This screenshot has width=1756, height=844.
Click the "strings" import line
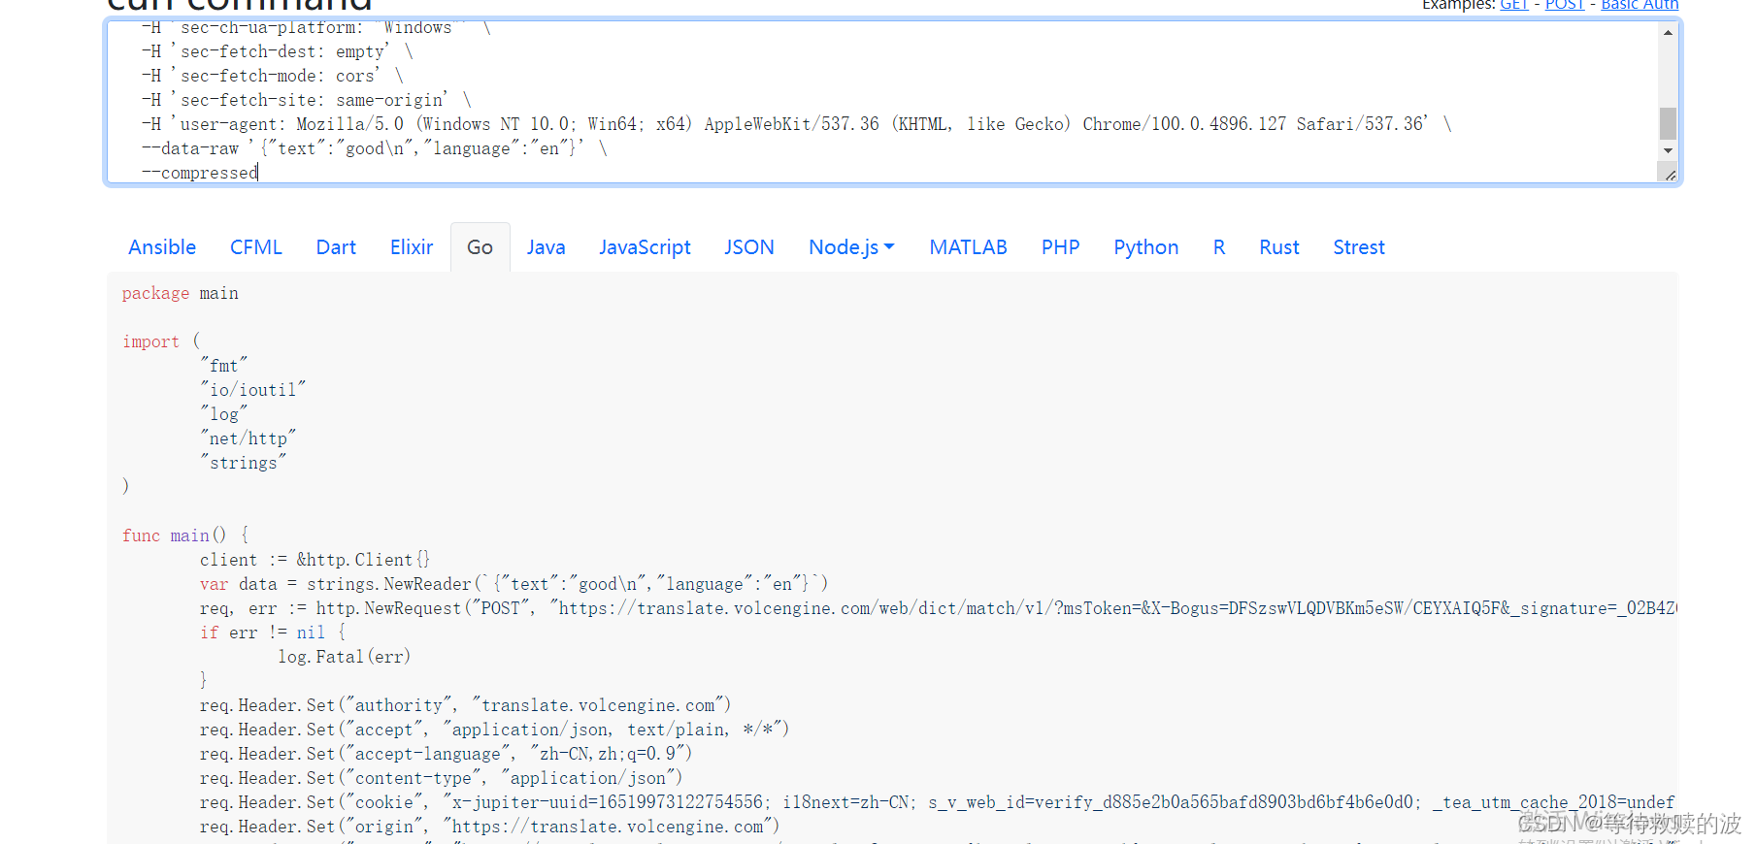coord(244,463)
